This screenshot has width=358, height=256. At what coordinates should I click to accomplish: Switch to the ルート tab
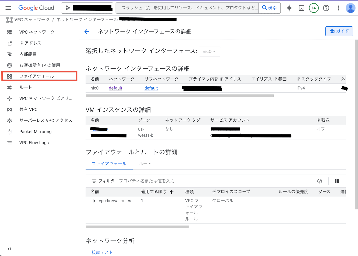(x=145, y=164)
